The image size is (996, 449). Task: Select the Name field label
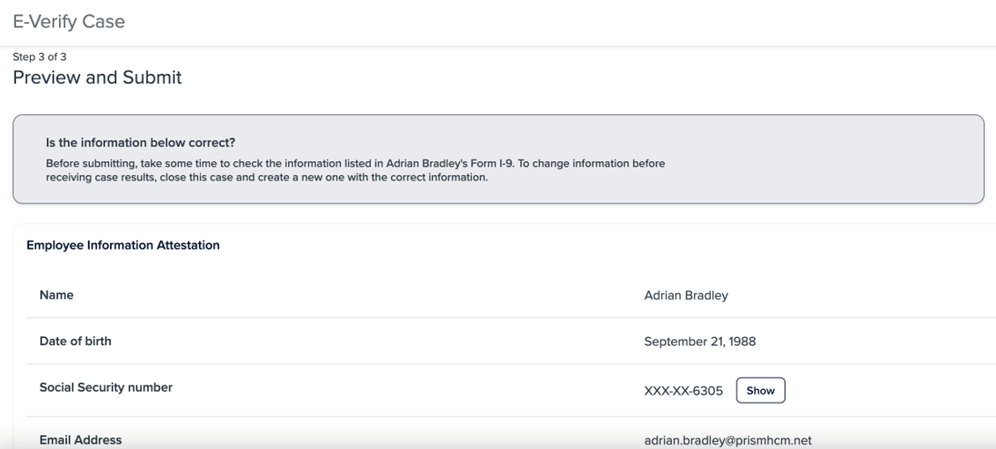point(56,295)
